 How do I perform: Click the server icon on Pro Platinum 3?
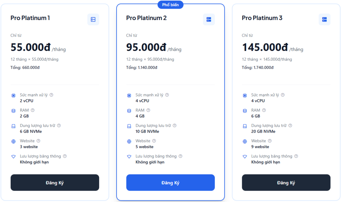324,20
